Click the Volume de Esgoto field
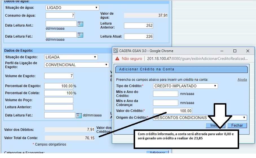Viewport: 256px width, 158px height. tap(59, 76)
